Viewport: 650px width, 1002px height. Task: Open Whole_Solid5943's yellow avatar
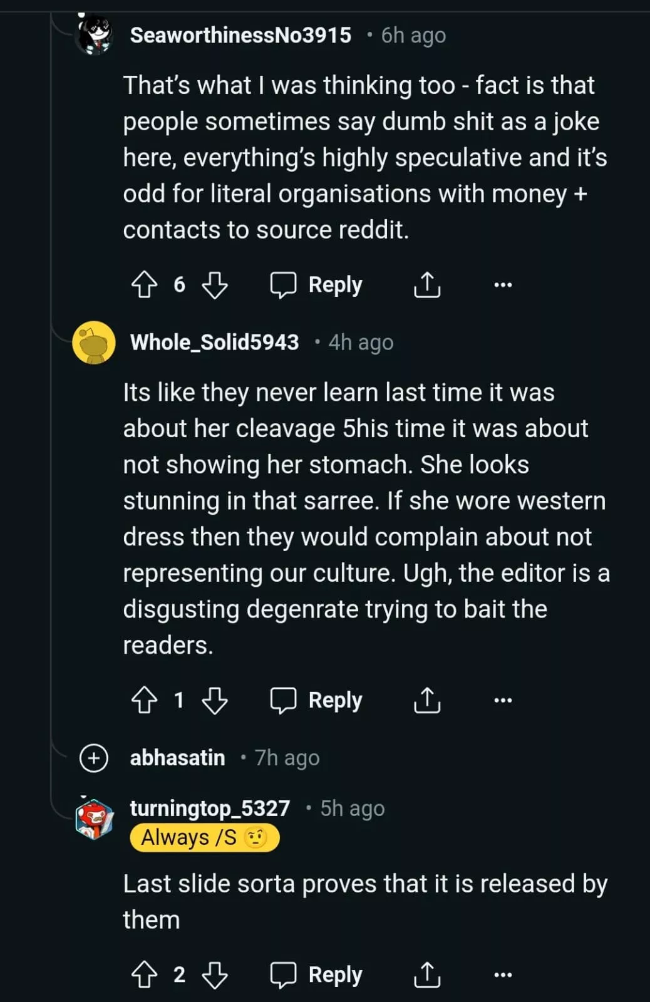tap(94, 343)
